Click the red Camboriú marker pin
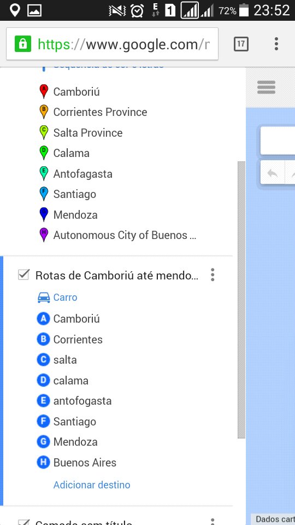Viewport: 295px width, 525px height. click(x=44, y=91)
